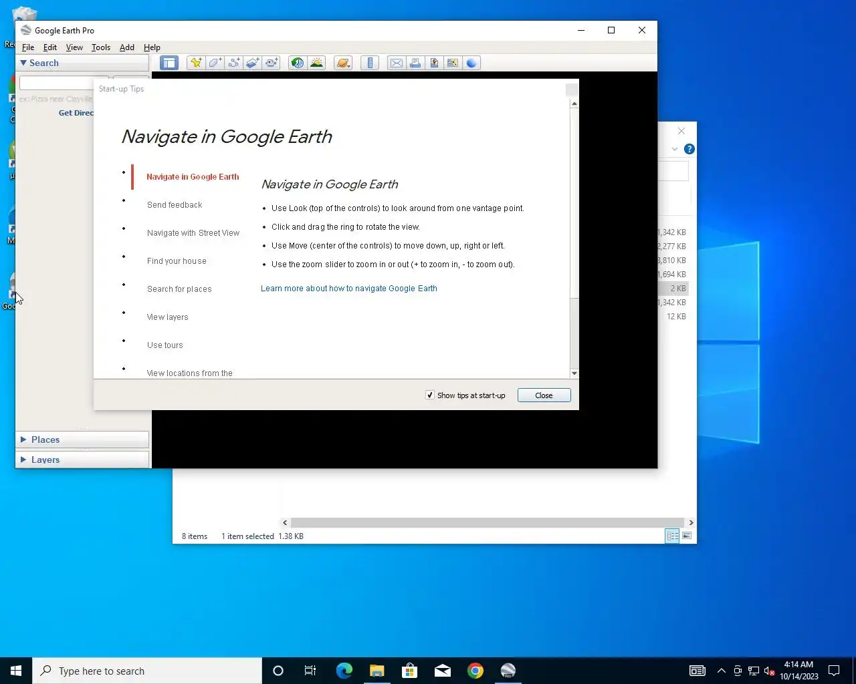Click the Save Image icon
The image size is (856, 684).
click(x=434, y=63)
